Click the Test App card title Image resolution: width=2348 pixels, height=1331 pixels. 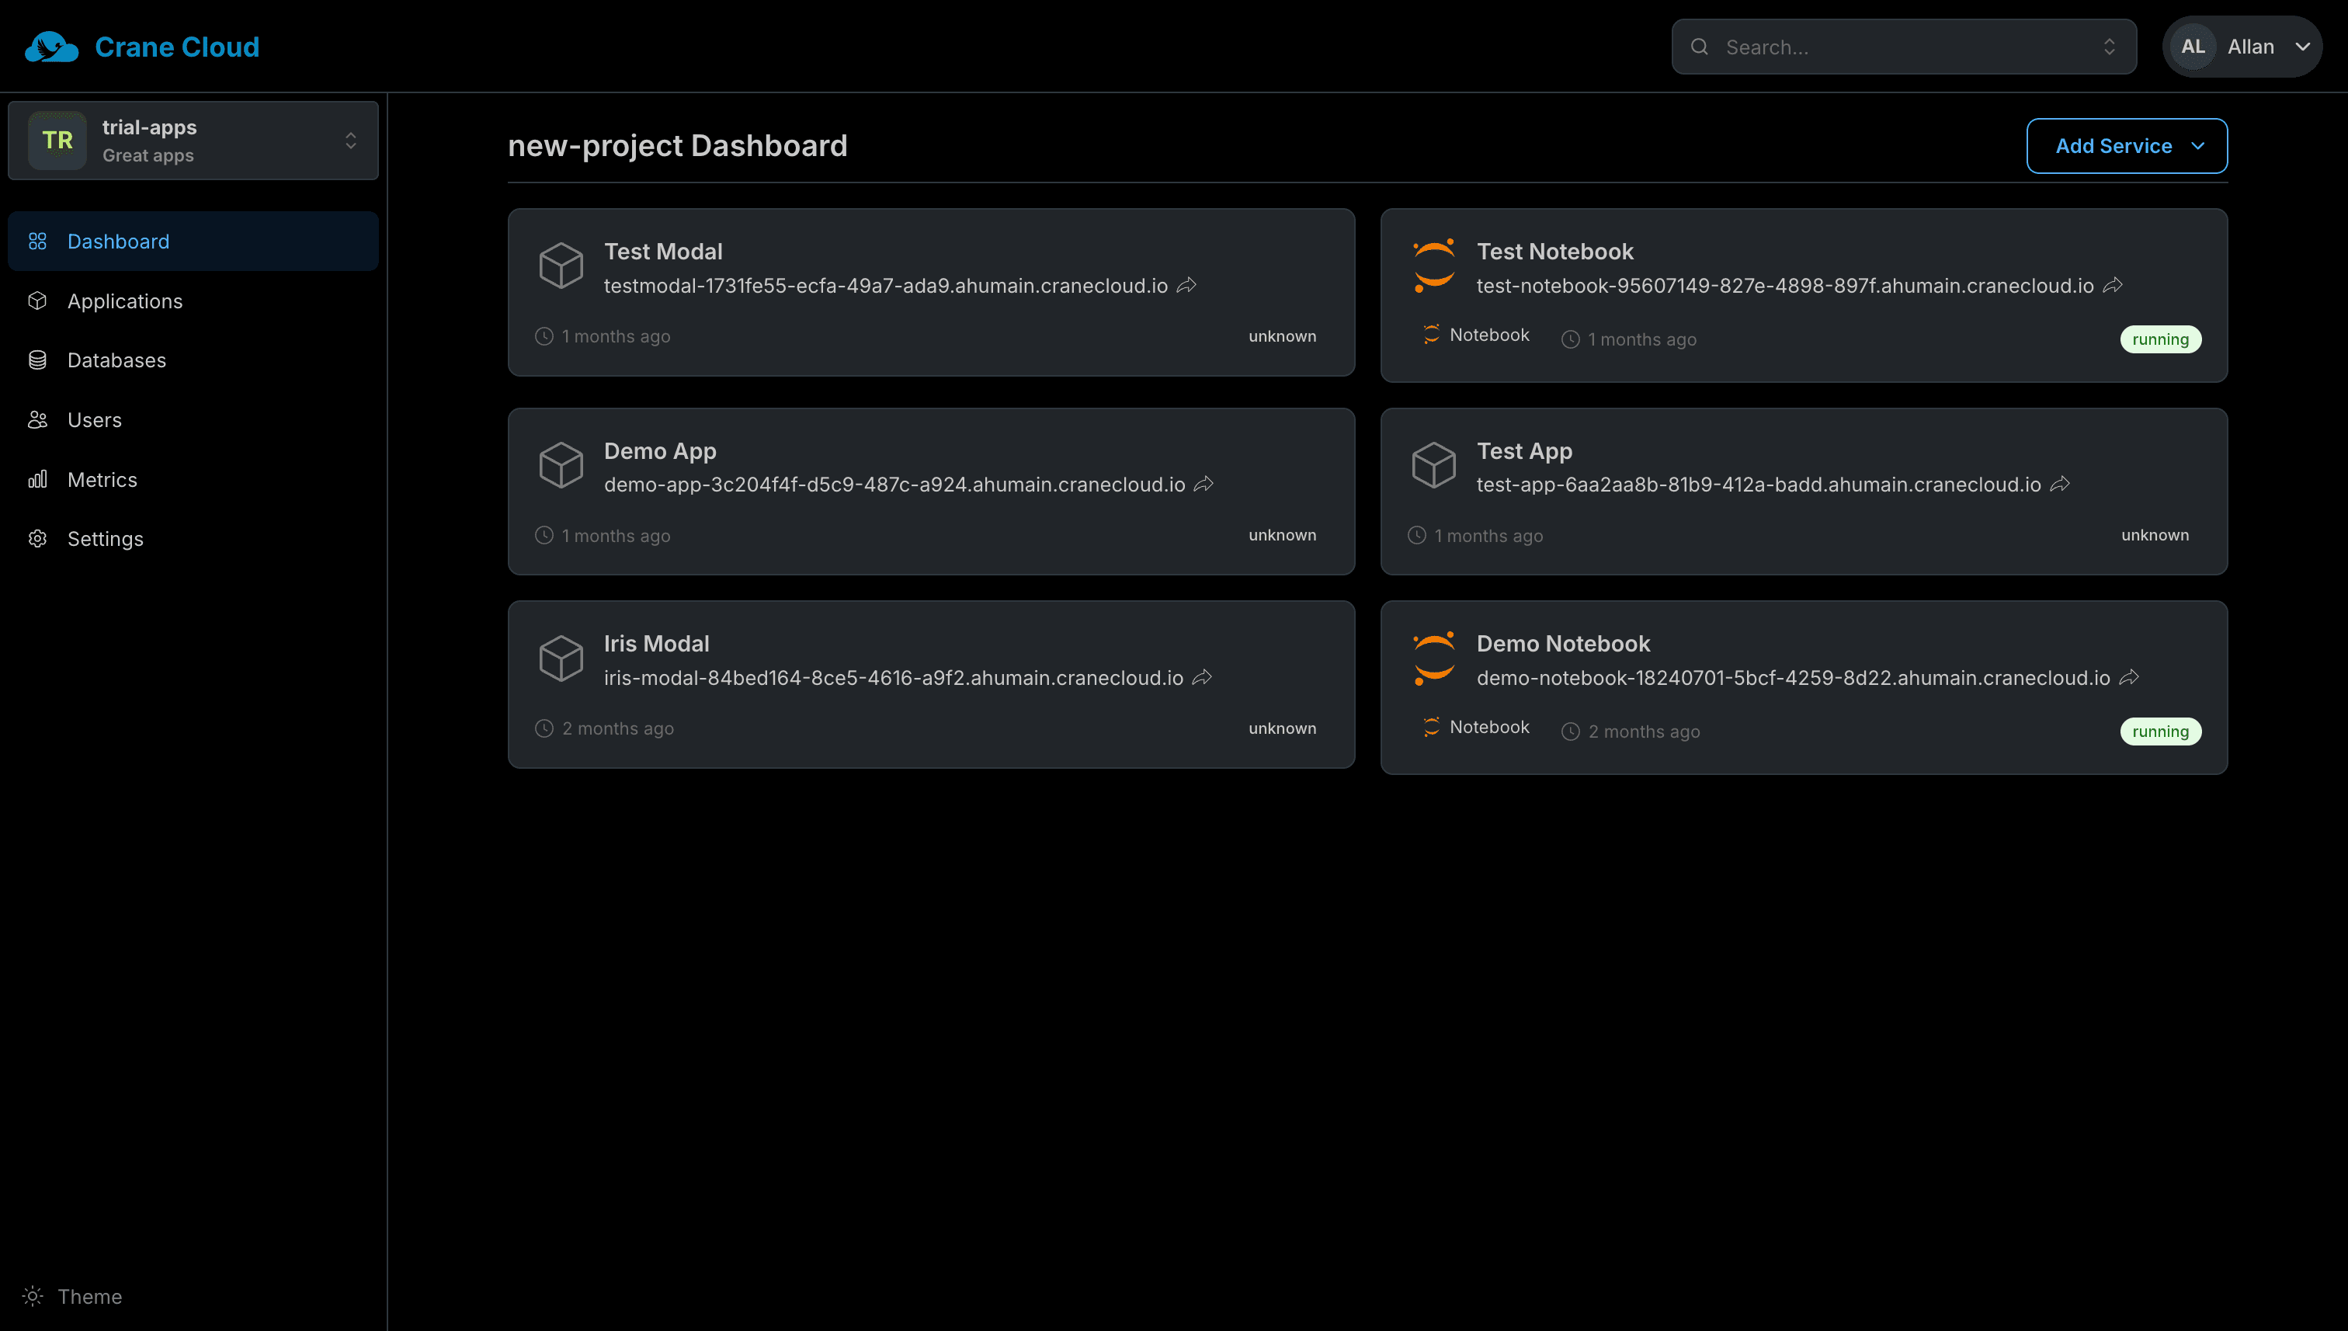tap(1524, 450)
